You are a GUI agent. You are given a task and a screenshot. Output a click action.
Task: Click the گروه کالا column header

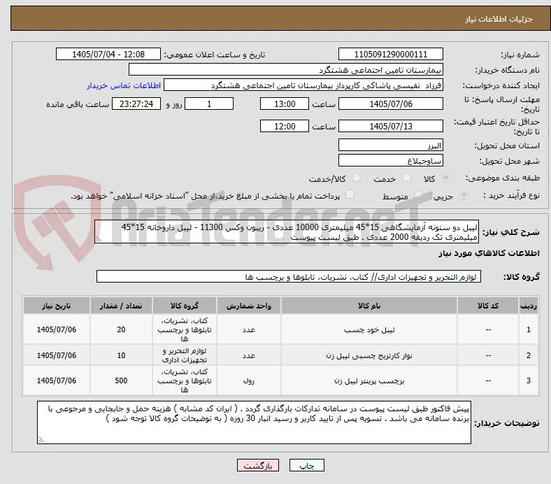click(x=185, y=306)
